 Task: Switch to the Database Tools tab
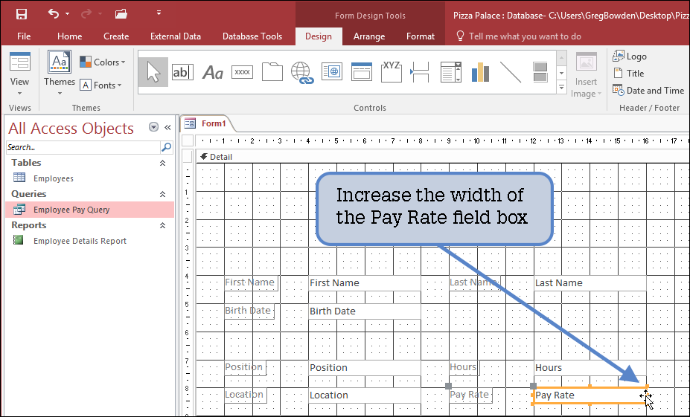click(x=252, y=36)
